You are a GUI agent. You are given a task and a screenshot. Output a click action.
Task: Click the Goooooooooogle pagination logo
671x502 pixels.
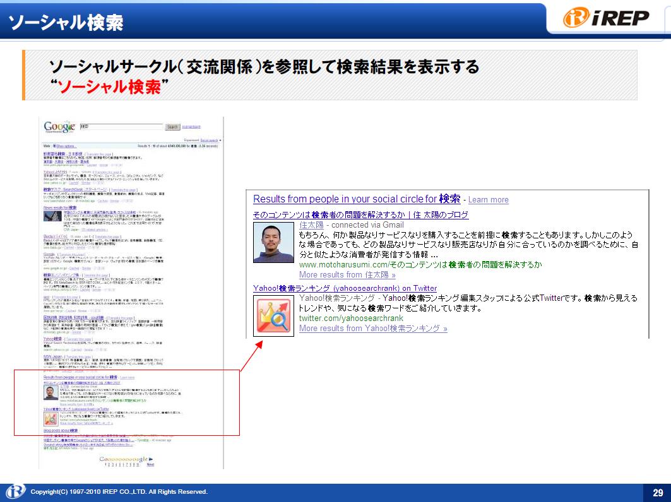pos(126,459)
